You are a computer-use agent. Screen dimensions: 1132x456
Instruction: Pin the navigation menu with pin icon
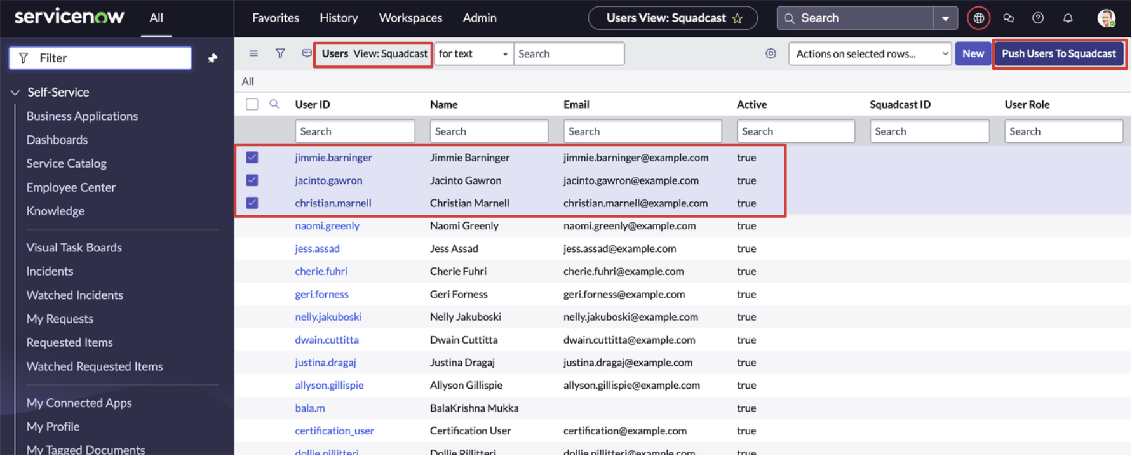(213, 58)
